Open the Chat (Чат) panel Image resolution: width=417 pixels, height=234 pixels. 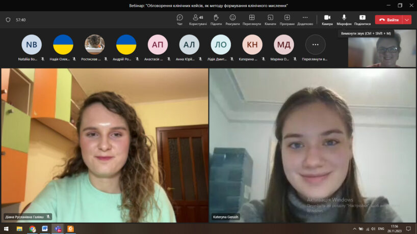179,19
